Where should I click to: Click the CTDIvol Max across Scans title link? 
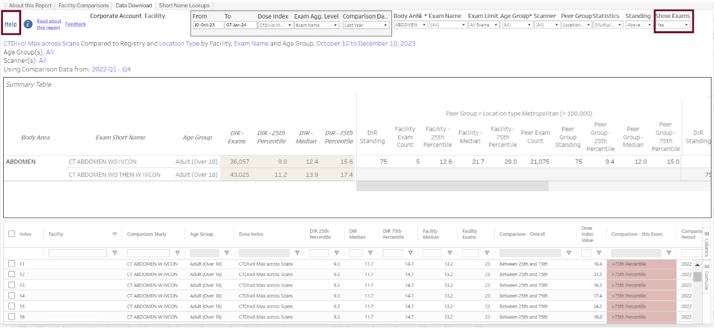[41, 43]
